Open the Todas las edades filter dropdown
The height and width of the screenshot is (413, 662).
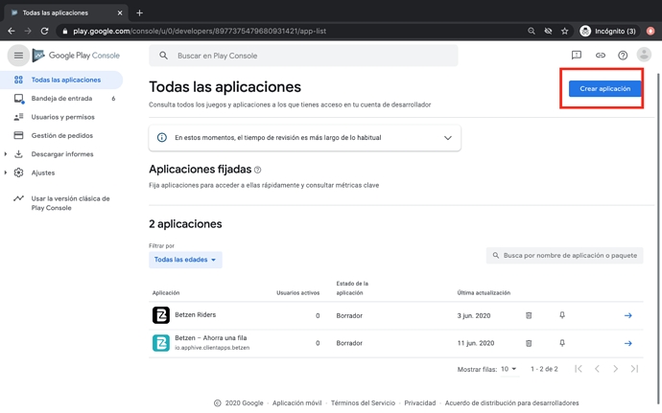pyautogui.click(x=185, y=260)
